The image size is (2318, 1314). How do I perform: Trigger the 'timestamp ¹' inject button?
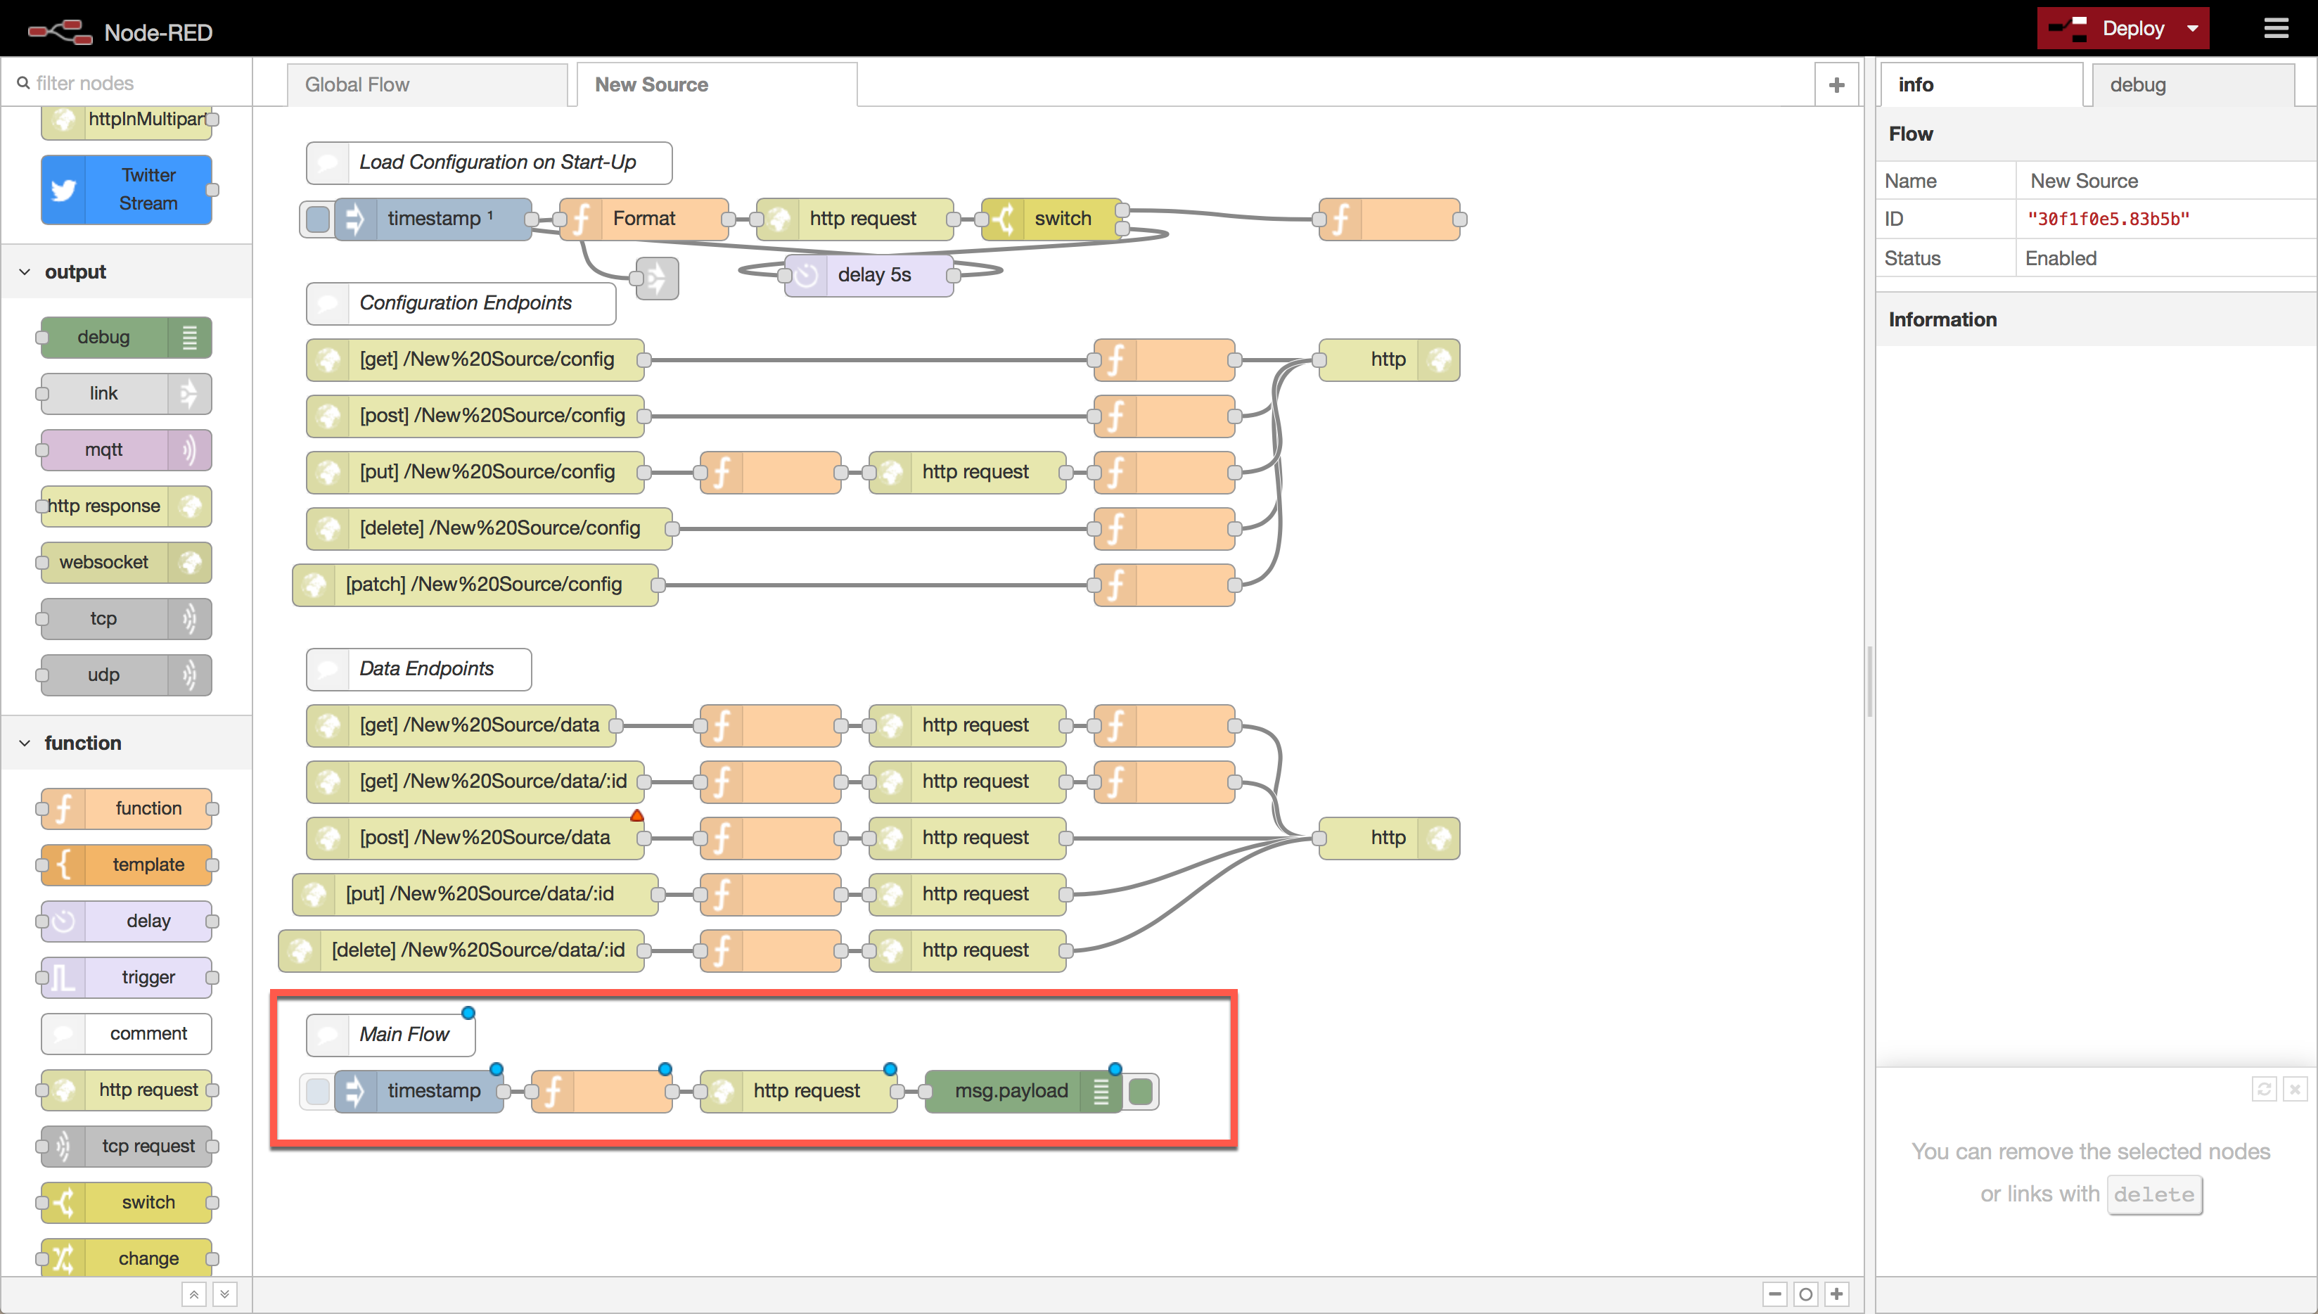pyautogui.click(x=318, y=219)
